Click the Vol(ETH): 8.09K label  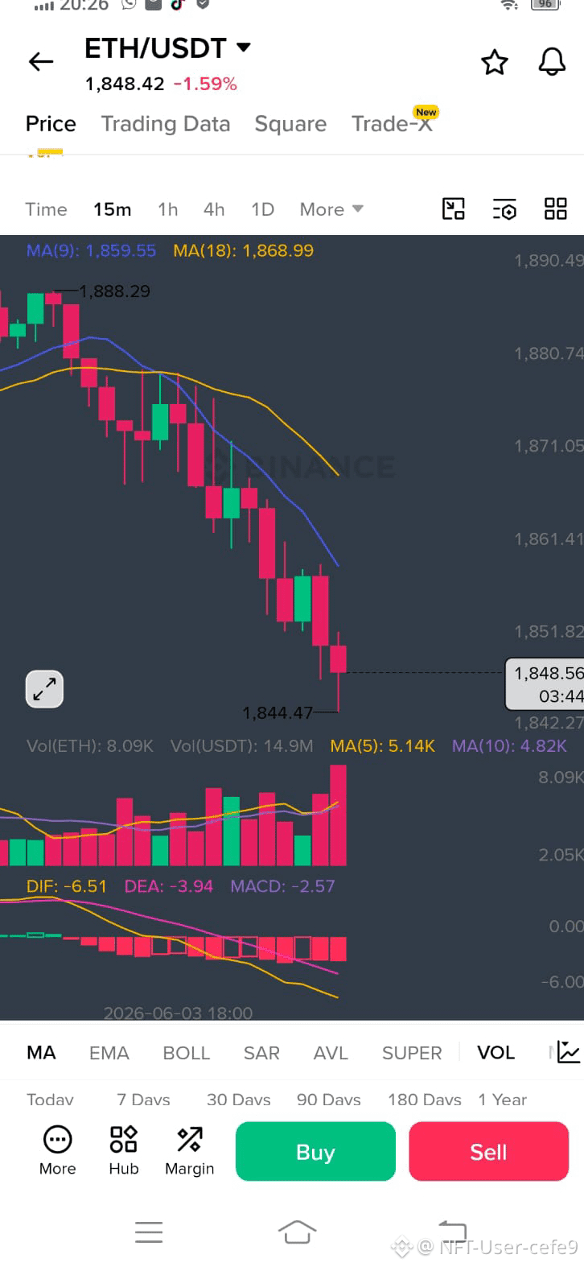[89, 746]
